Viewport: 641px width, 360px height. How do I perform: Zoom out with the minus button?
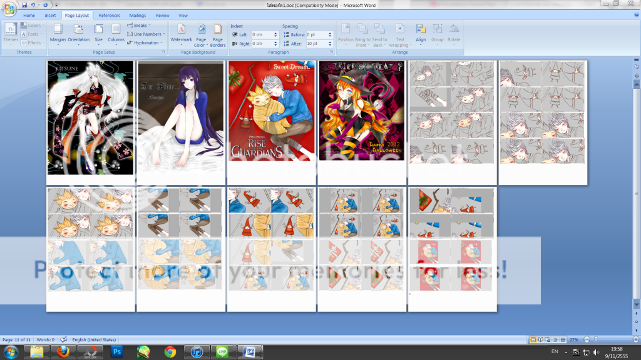(587, 339)
